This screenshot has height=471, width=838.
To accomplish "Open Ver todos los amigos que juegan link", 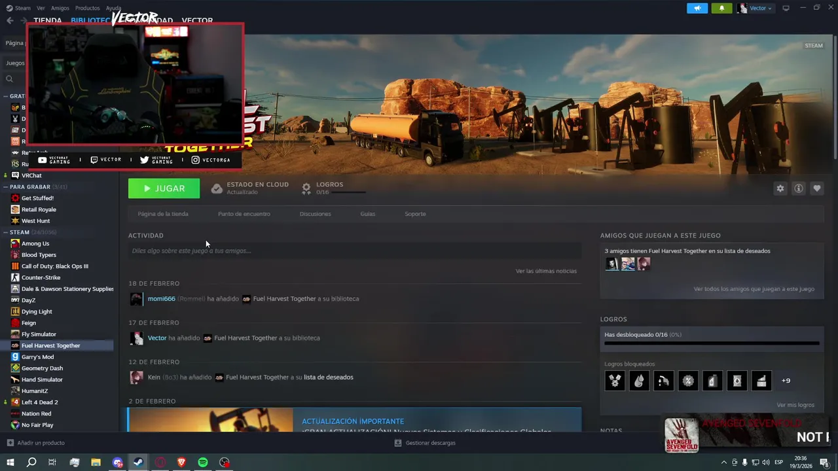I will pyautogui.click(x=754, y=288).
